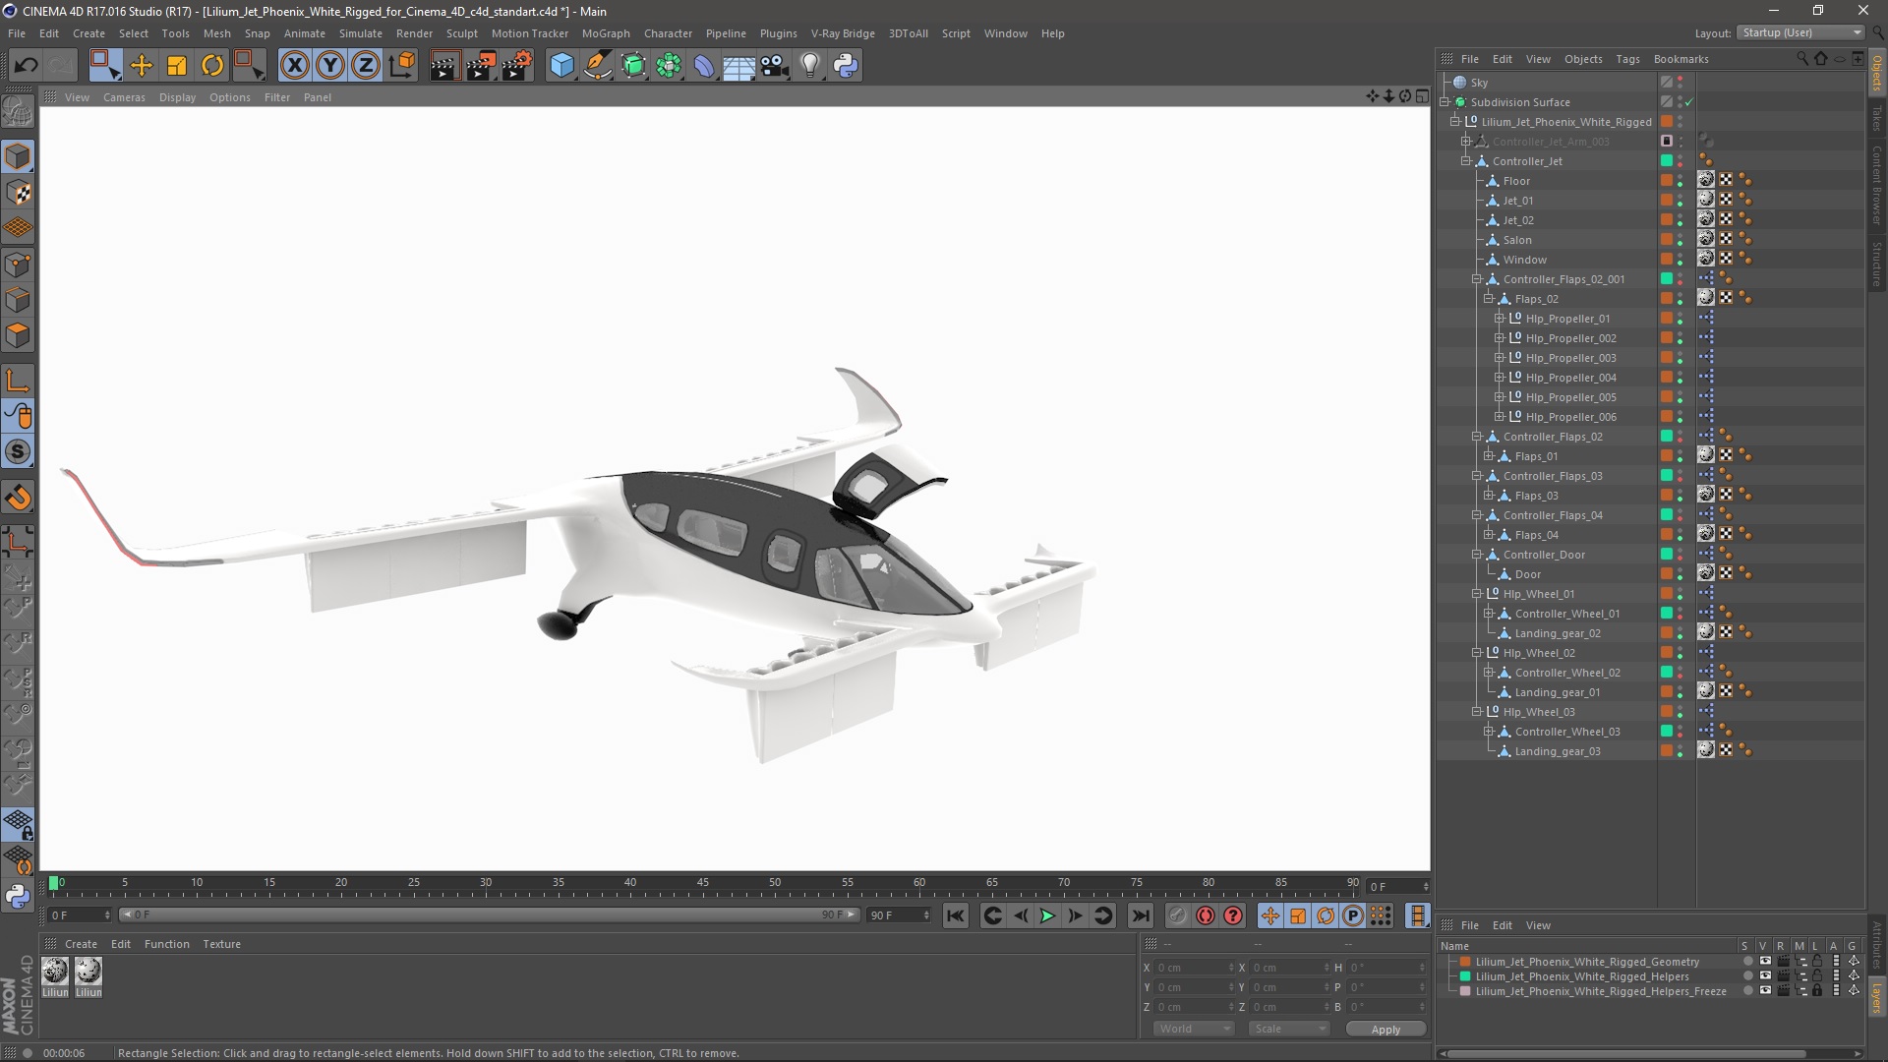Click the Apply button
Screen dimensions: 1888x1062
point(1386,1030)
